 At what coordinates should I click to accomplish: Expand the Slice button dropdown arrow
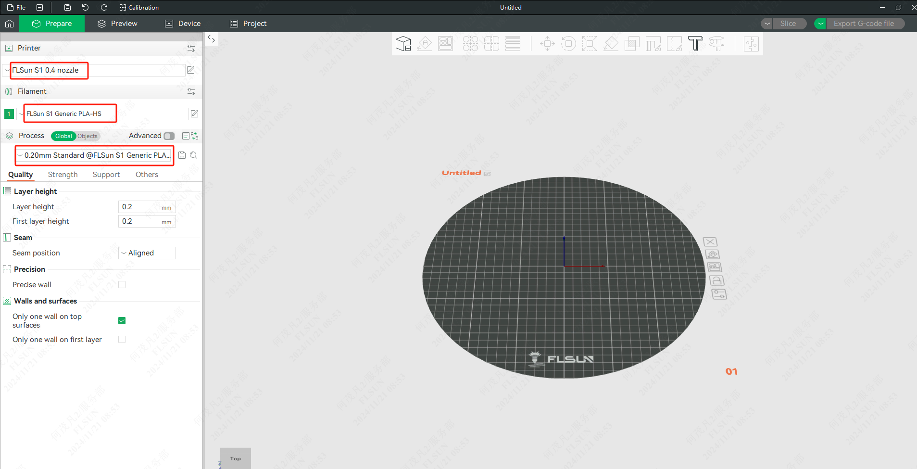click(767, 24)
